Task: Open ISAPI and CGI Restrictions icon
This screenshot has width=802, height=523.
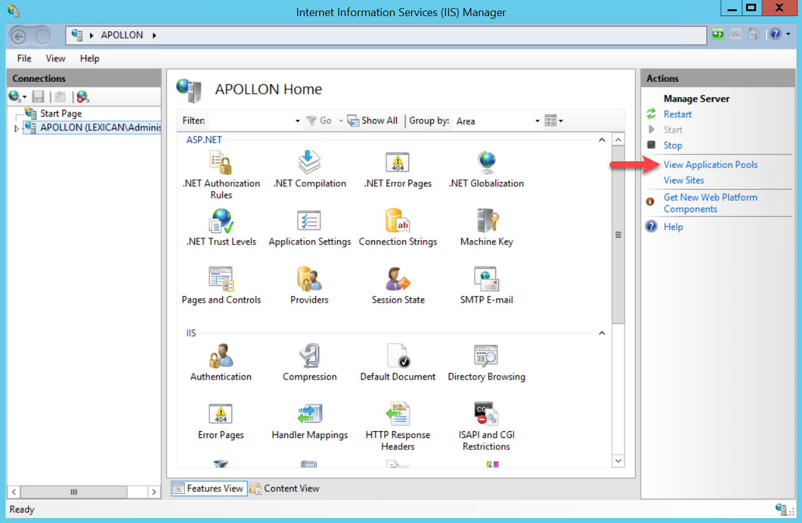Action: (x=487, y=416)
